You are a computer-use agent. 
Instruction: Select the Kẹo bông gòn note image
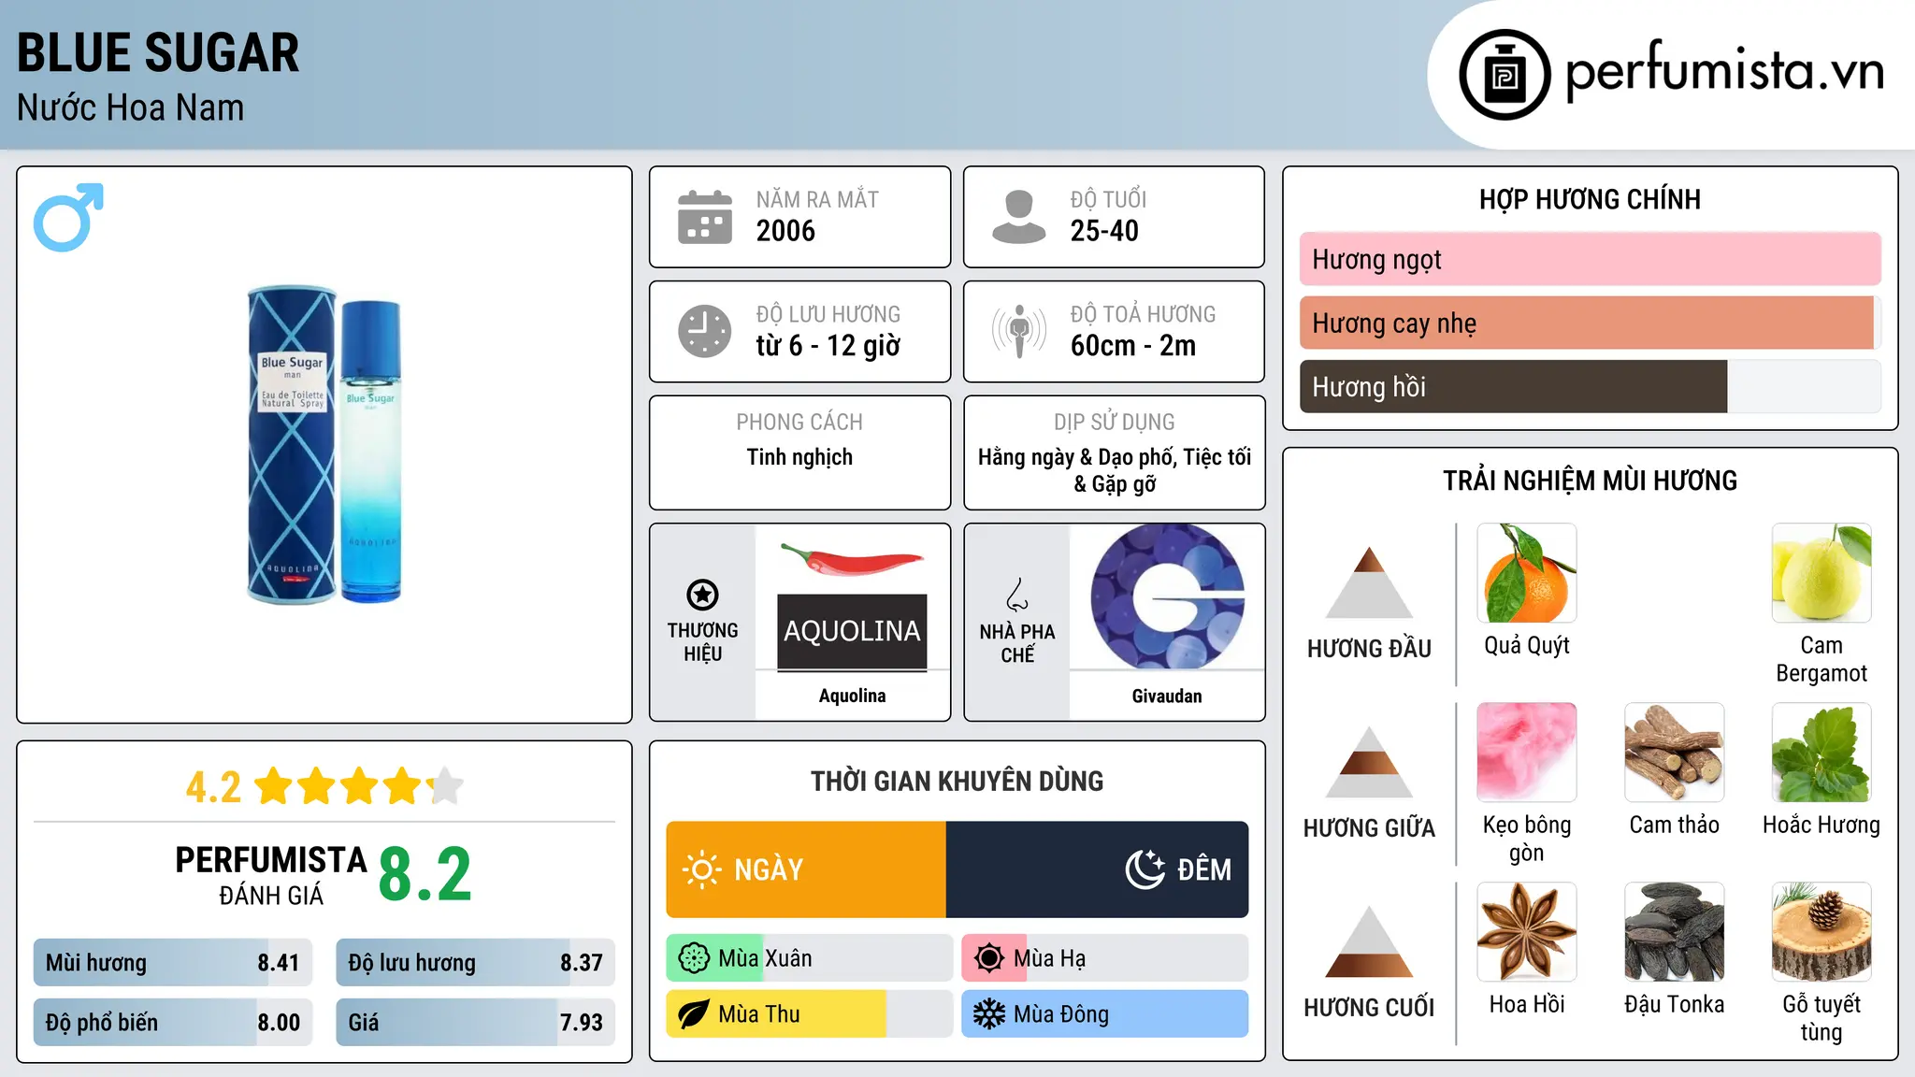[x=1527, y=753]
